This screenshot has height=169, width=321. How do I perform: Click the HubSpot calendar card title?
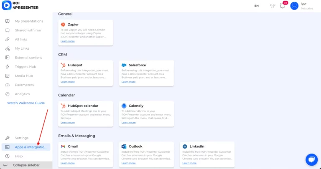pyautogui.click(x=83, y=106)
